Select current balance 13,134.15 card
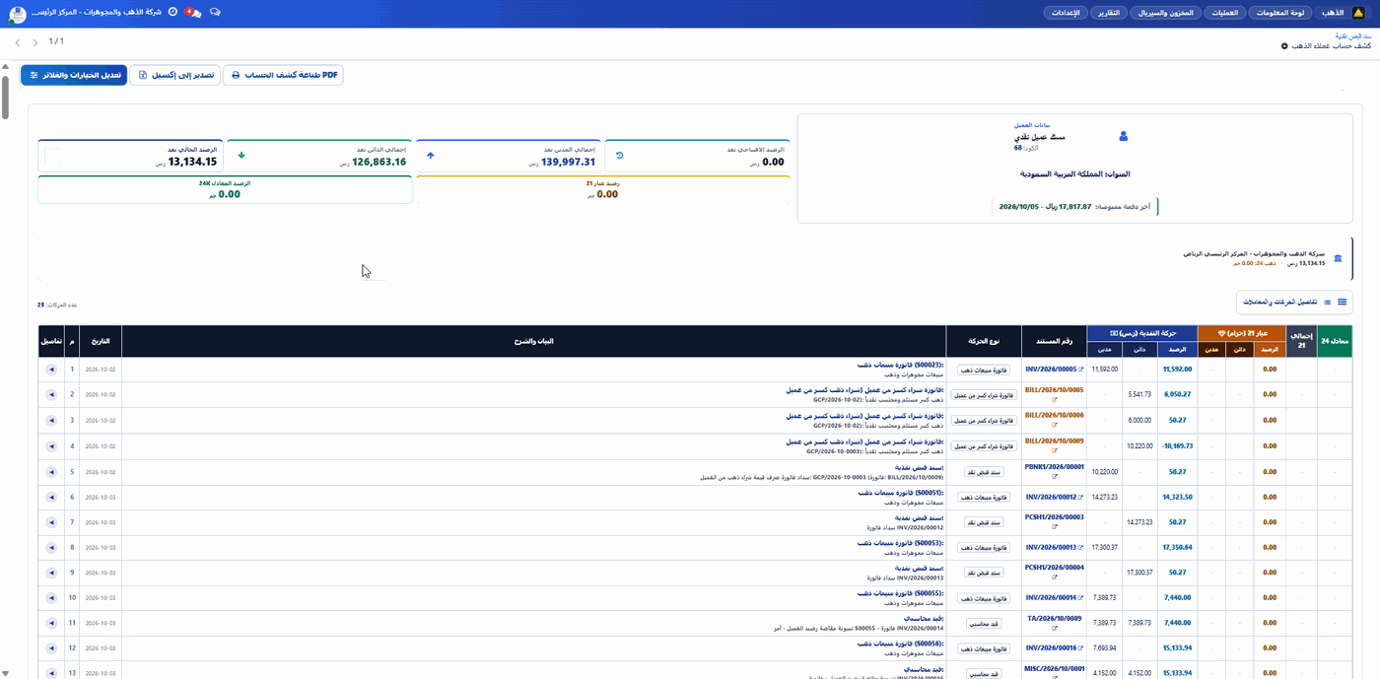This screenshot has height=679, width=1380. [x=130, y=156]
